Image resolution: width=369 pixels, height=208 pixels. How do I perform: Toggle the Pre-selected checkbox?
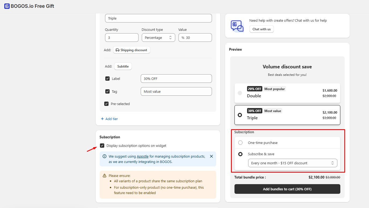click(x=106, y=104)
